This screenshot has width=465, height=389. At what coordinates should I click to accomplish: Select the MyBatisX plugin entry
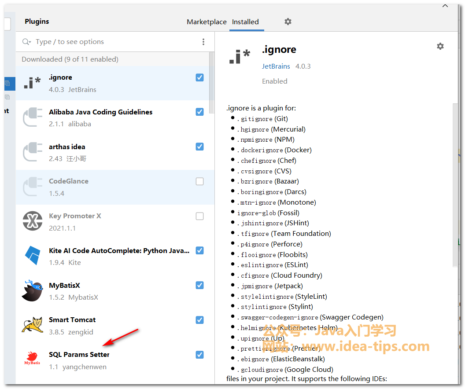tap(115, 291)
